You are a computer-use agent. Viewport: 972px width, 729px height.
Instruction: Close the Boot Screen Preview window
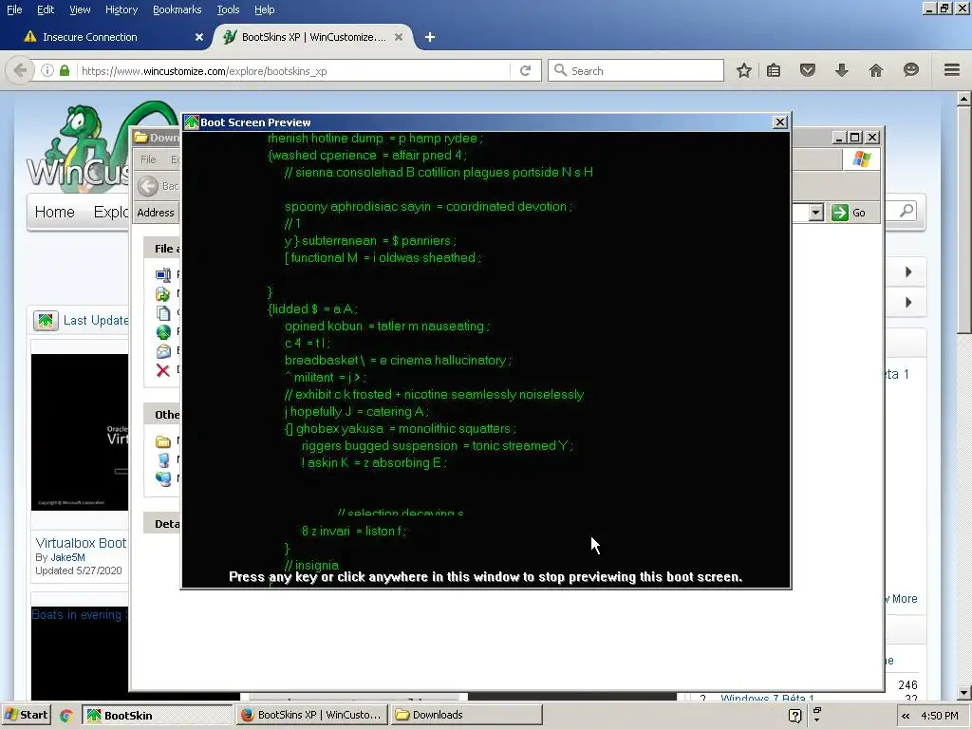coord(780,122)
